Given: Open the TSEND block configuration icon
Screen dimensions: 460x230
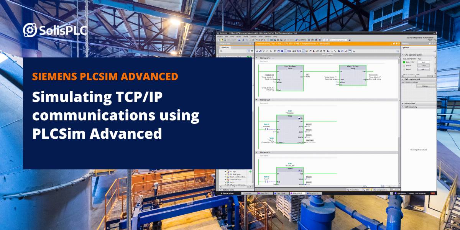Looking at the screenshot, I should pyautogui.click(x=299, y=171).
